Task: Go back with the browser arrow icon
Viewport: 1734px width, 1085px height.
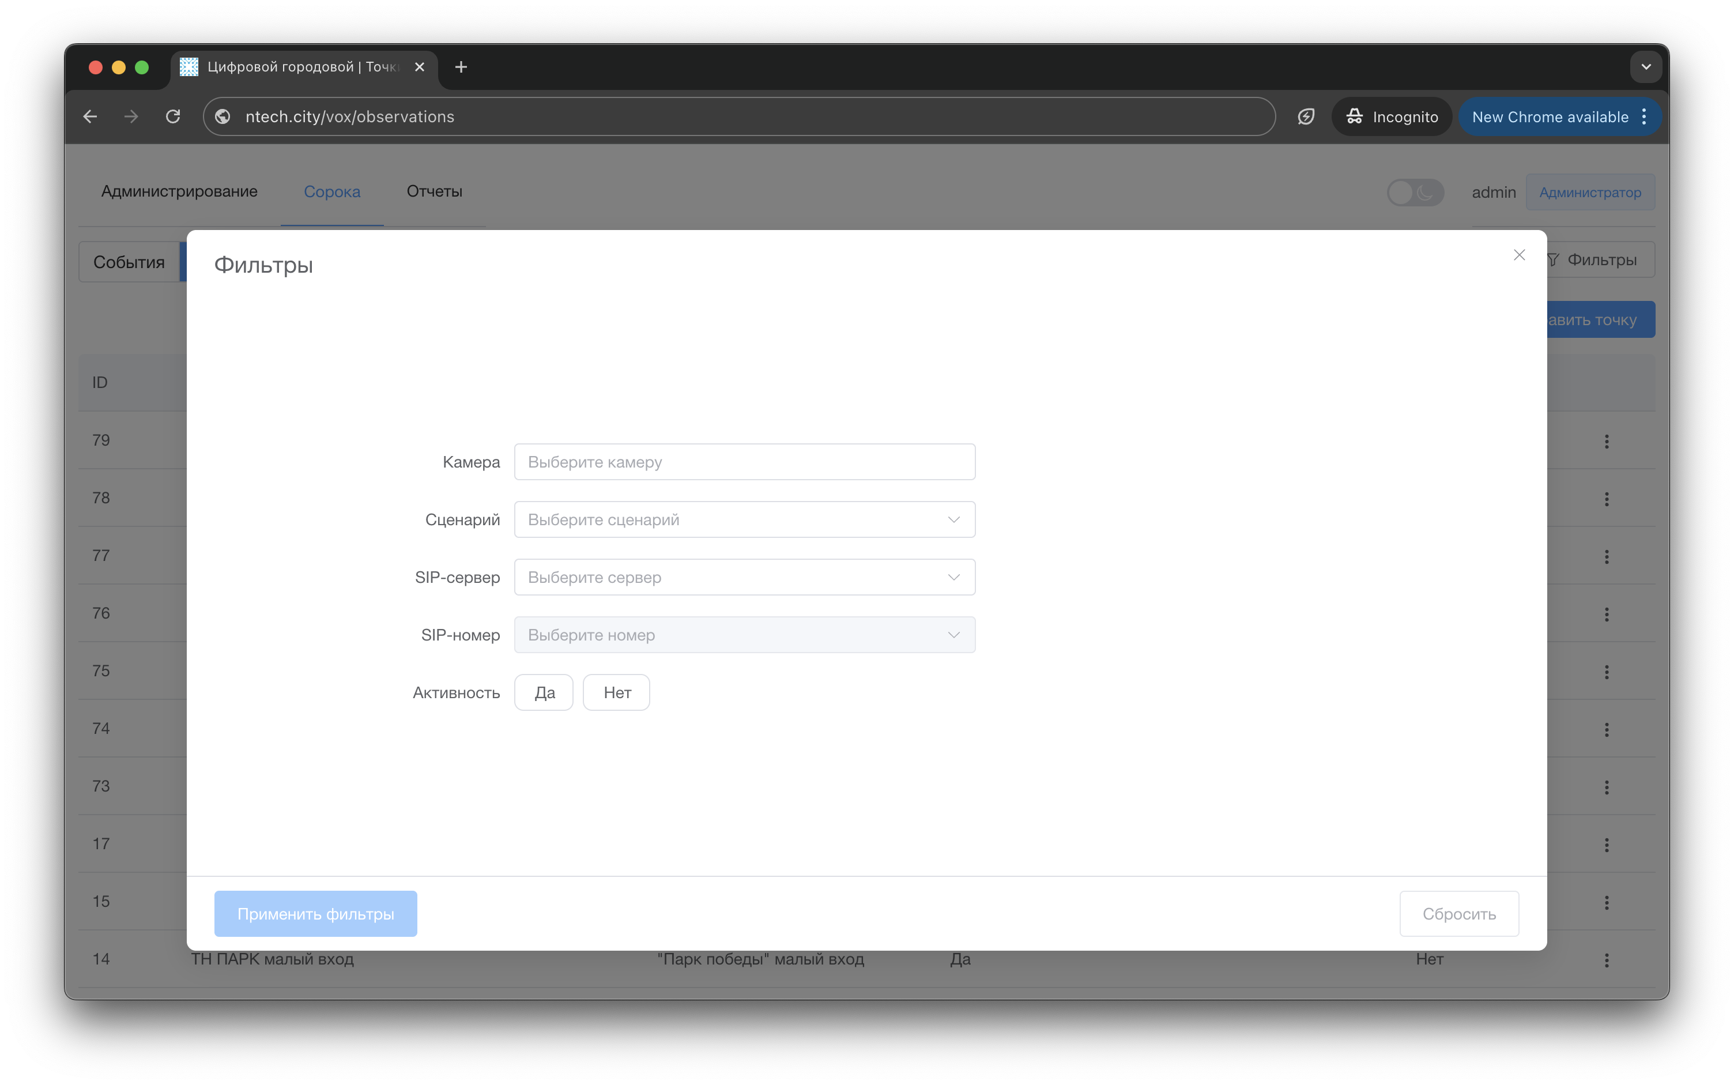Action: point(91,116)
